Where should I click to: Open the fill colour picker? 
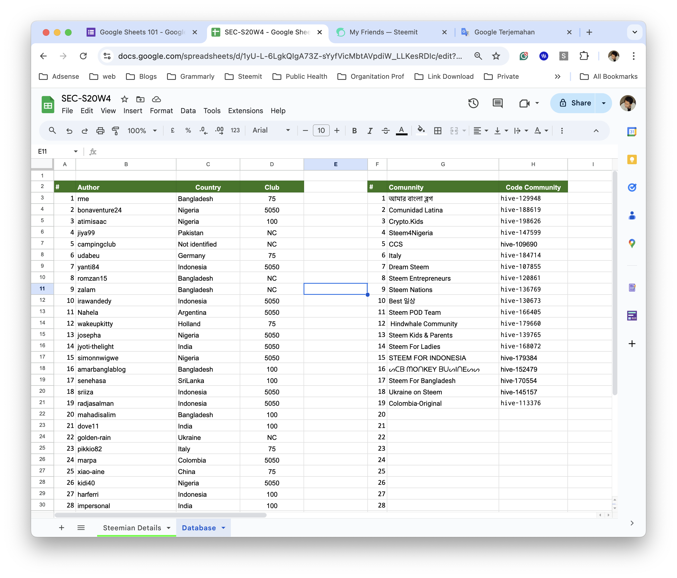(x=421, y=130)
